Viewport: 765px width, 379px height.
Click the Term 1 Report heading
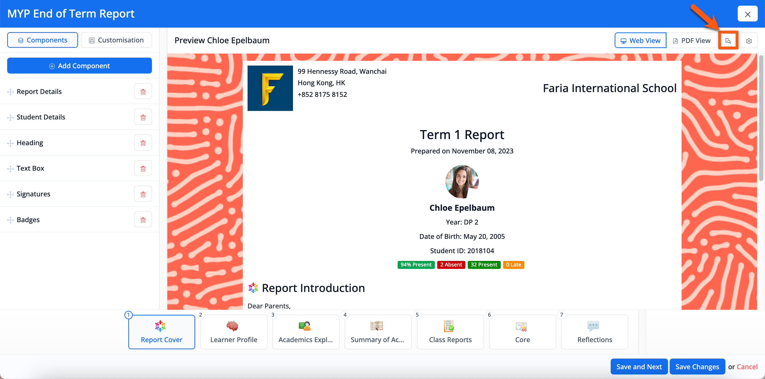tap(462, 135)
